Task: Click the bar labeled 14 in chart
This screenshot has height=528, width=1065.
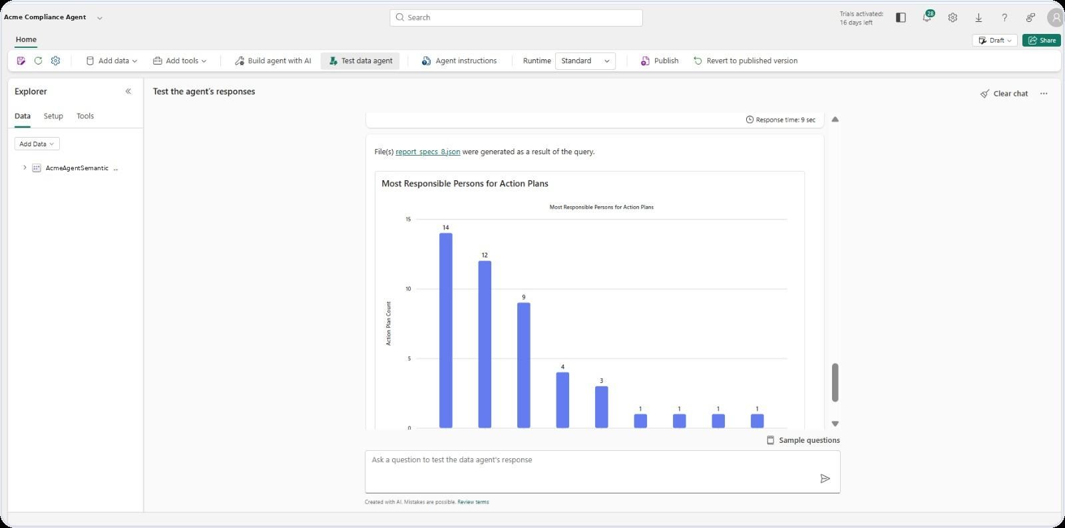Action: 446,330
